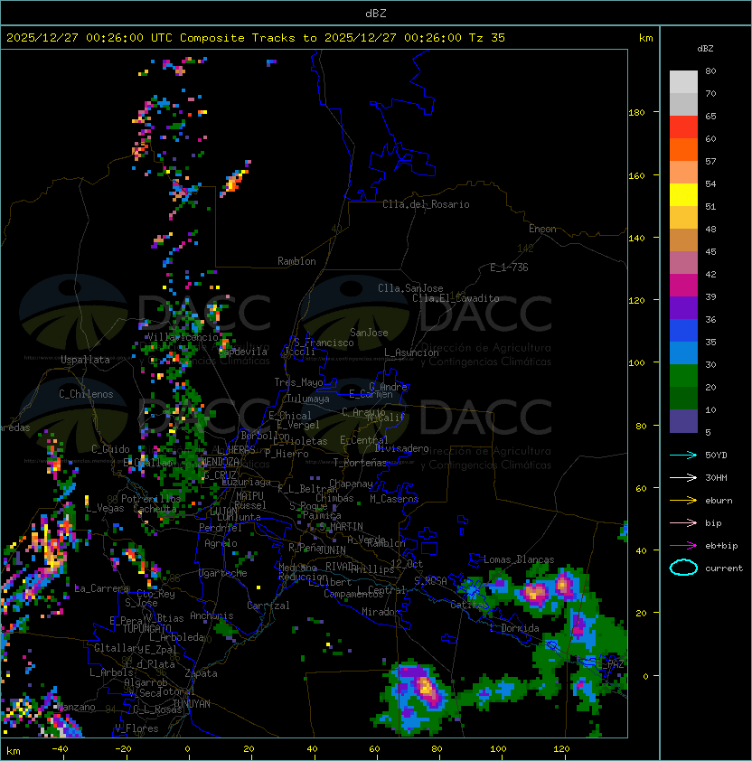
Task: Click the Ramblon label near top center
Action: point(296,261)
